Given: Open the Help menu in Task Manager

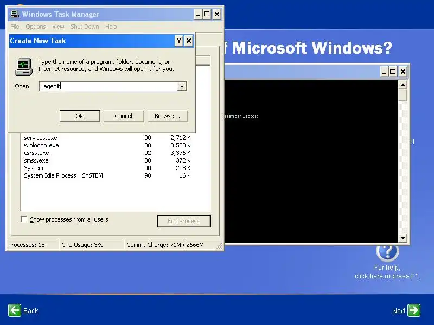Looking at the screenshot, I should click(111, 27).
